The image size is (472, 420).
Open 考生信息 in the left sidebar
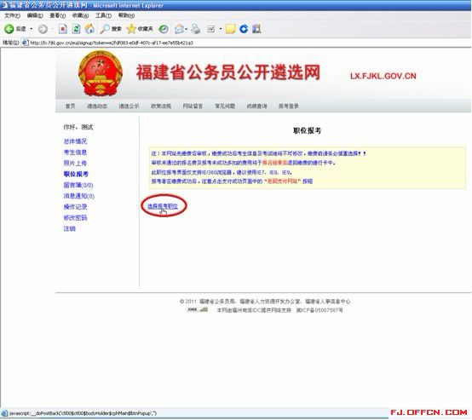pyautogui.click(x=75, y=152)
